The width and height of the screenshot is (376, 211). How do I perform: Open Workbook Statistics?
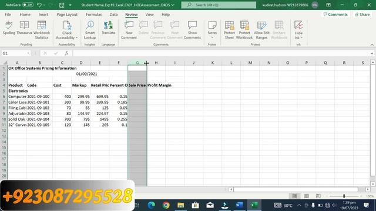click(x=42, y=30)
